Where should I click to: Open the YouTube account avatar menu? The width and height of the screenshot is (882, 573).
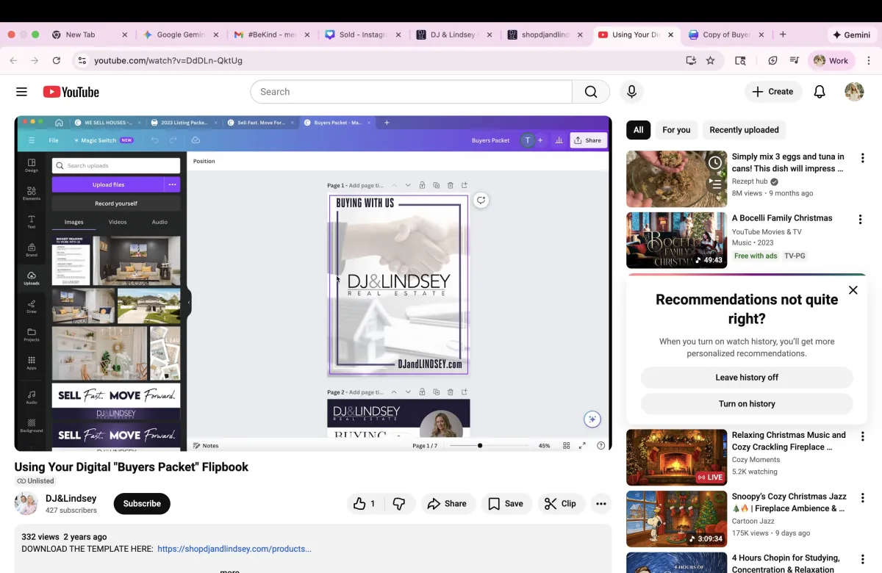(854, 92)
